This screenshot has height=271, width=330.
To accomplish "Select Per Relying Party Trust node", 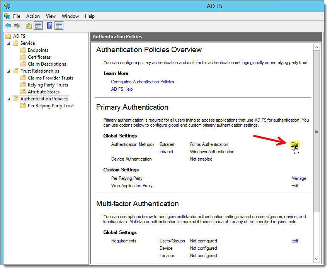I will coord(51,105).
